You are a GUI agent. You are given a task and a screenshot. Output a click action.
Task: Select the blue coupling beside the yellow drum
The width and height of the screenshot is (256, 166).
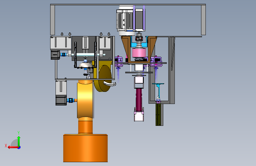click(x=71, y=100)
